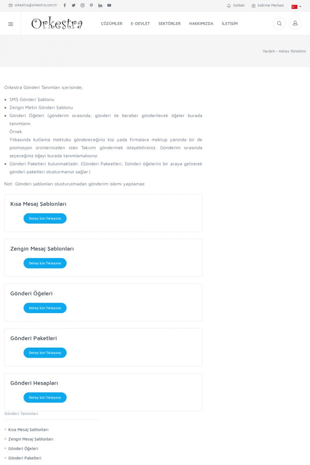This screenshot has height=465, width=310.
Task: Click Sohbet notification link
Action: [x=236, y=5]
